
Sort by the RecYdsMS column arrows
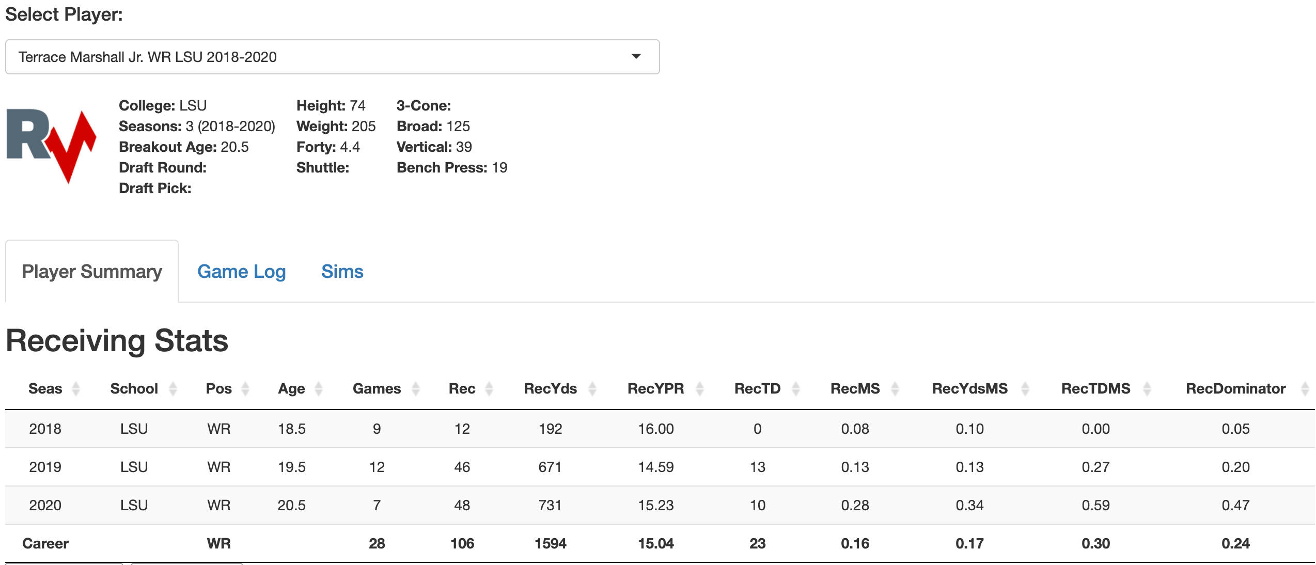click(1025, 389)
